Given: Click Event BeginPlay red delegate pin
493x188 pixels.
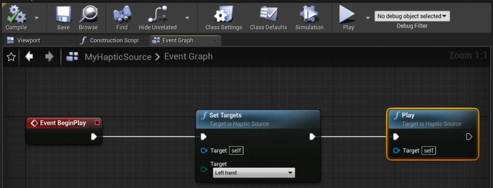Looking at the screenshot, I should pos(97,123).
